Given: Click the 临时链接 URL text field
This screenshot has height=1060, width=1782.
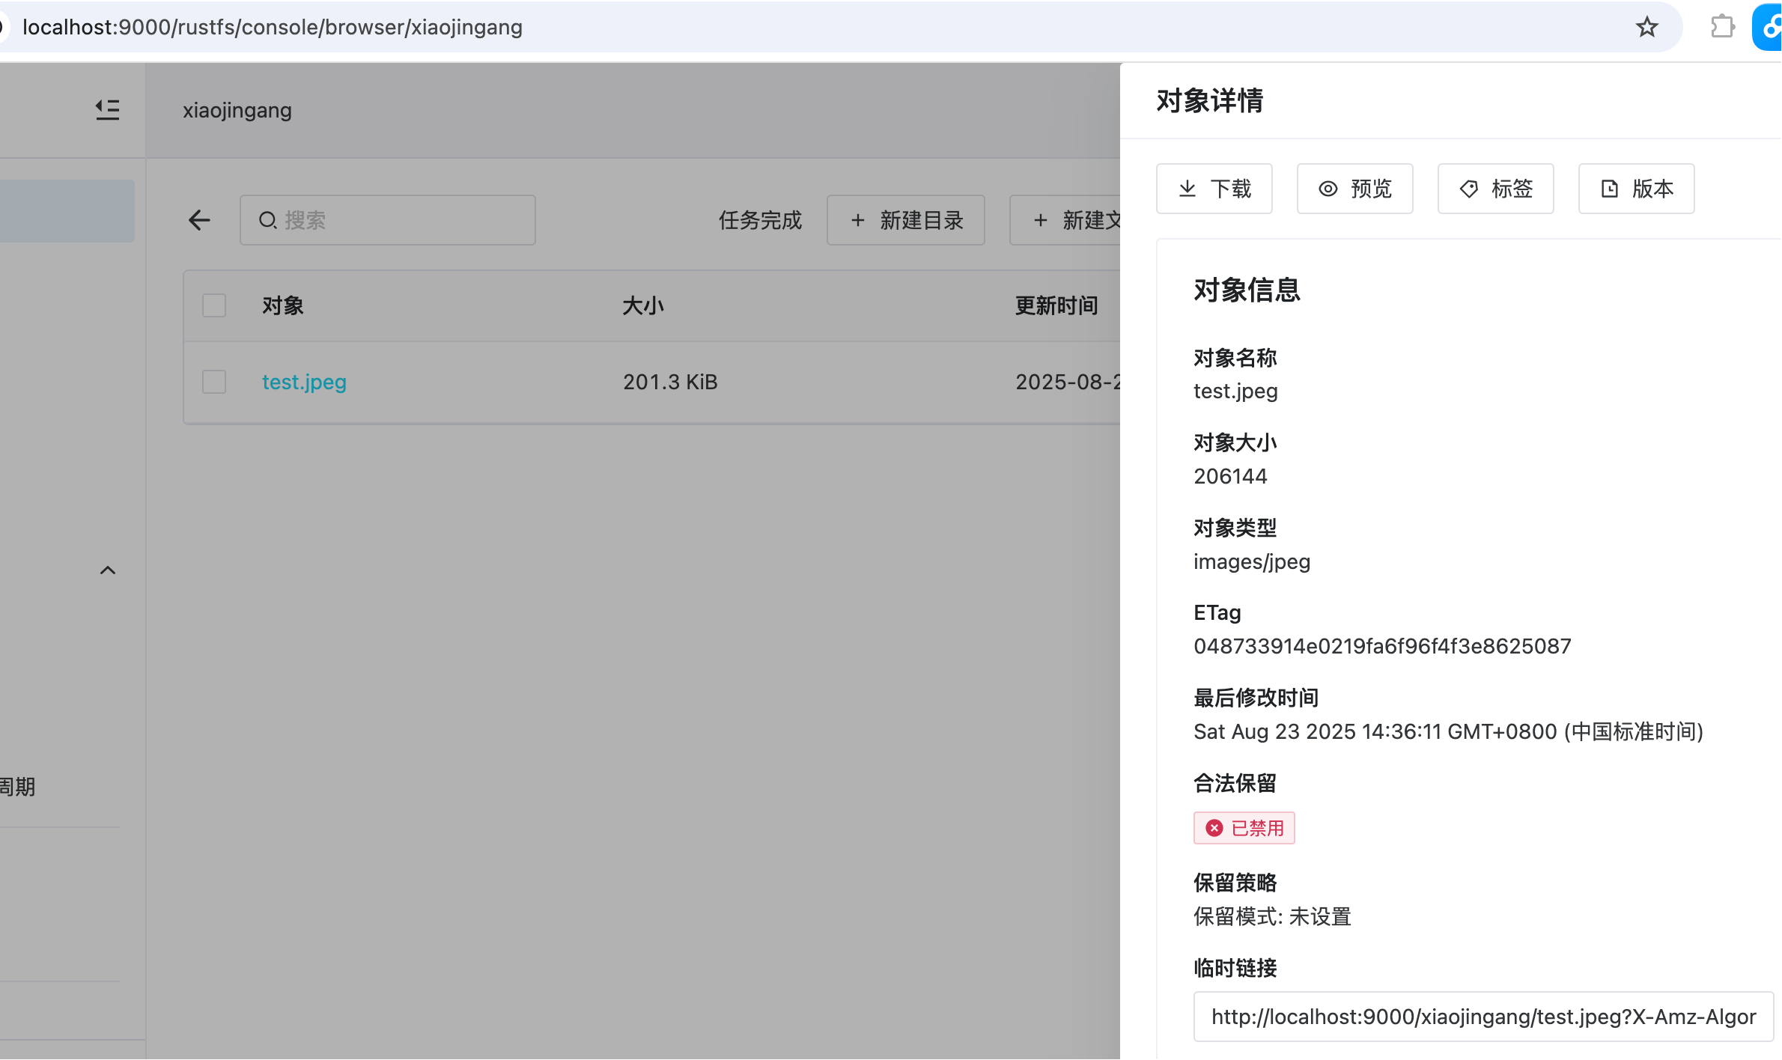Looking at the screenshot, I should coord(1483,1017).
